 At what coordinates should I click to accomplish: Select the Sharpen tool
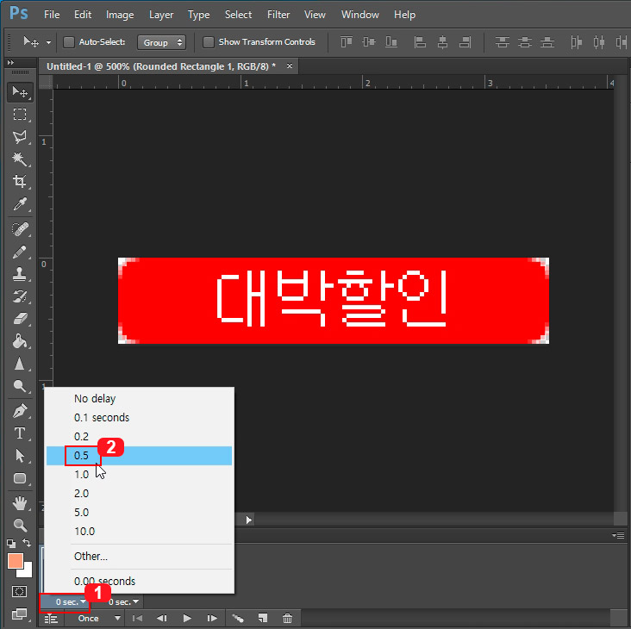(20, 364)
